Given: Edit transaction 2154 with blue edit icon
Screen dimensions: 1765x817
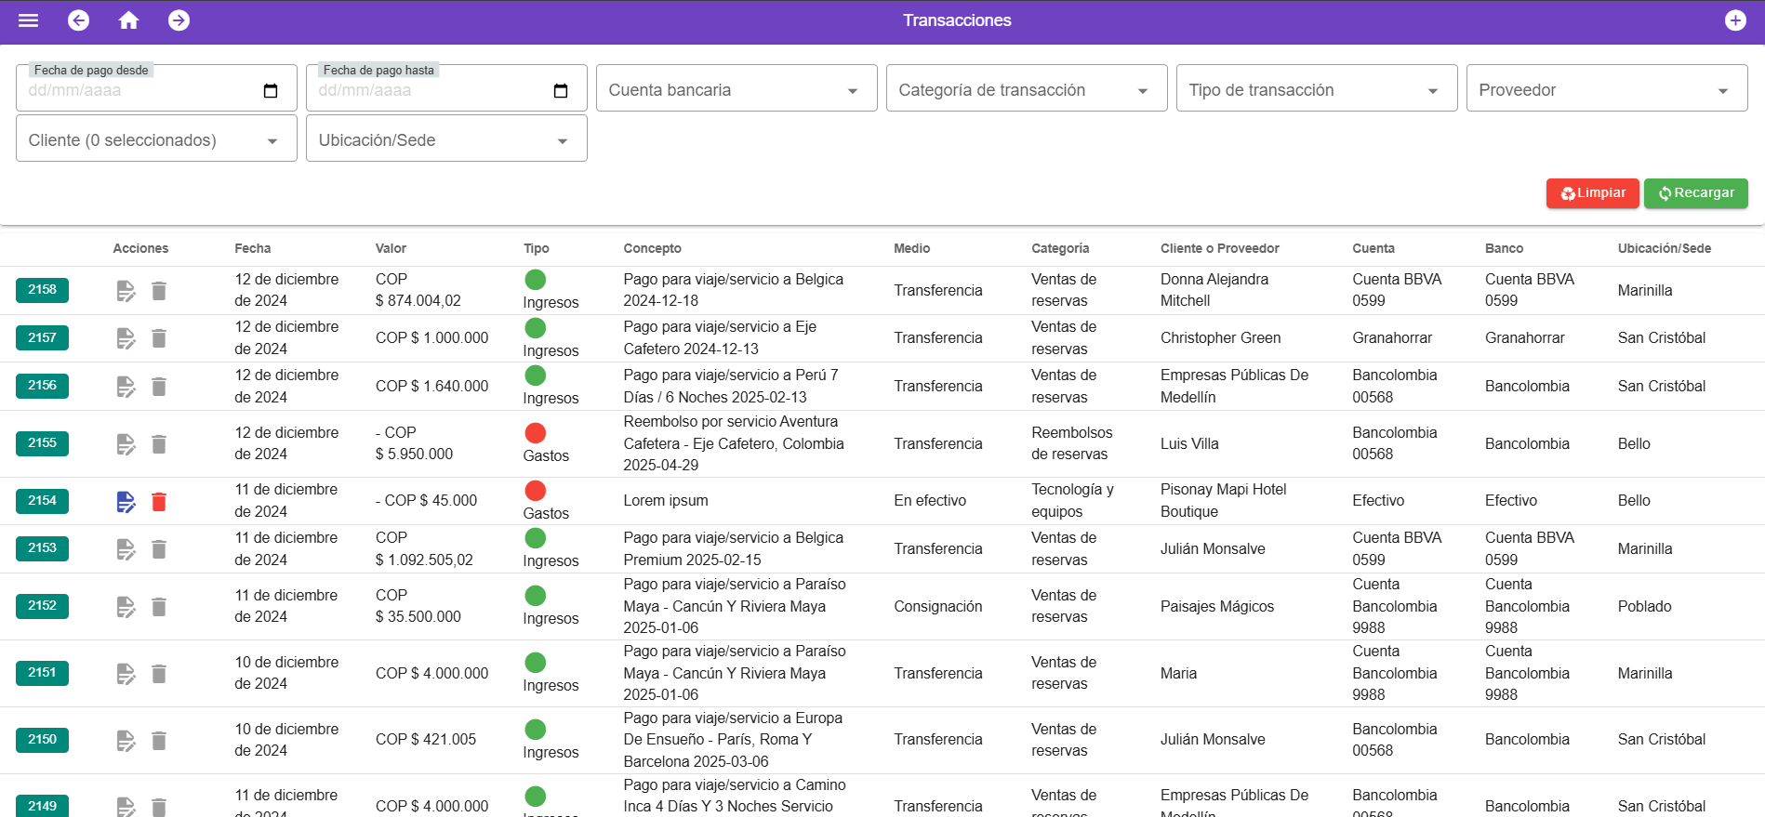Looking at the screenshot, I should click(126, 502).
